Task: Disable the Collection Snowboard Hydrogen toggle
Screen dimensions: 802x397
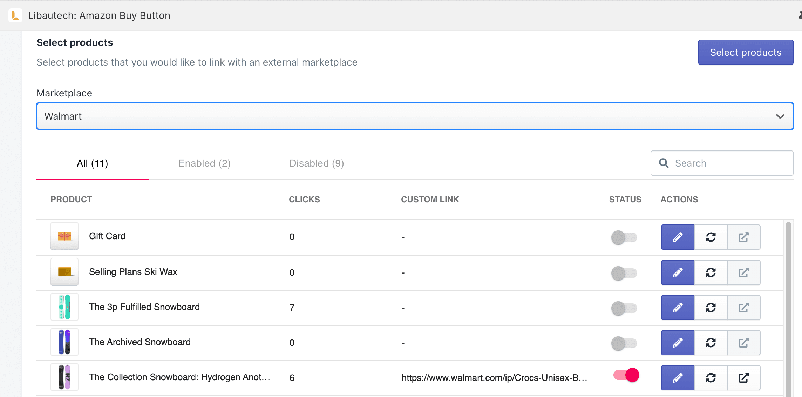Action: click(626, 375)
